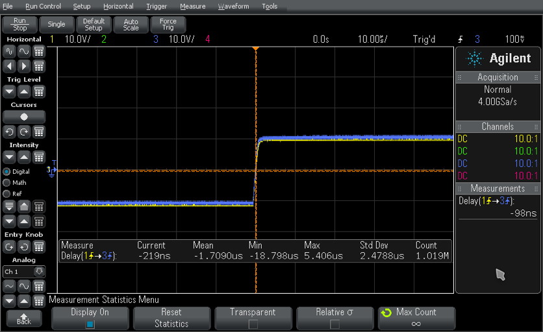This screenshot has height=332, width=543.
Task: Select the Ref radio button
Action: [6, 194]
